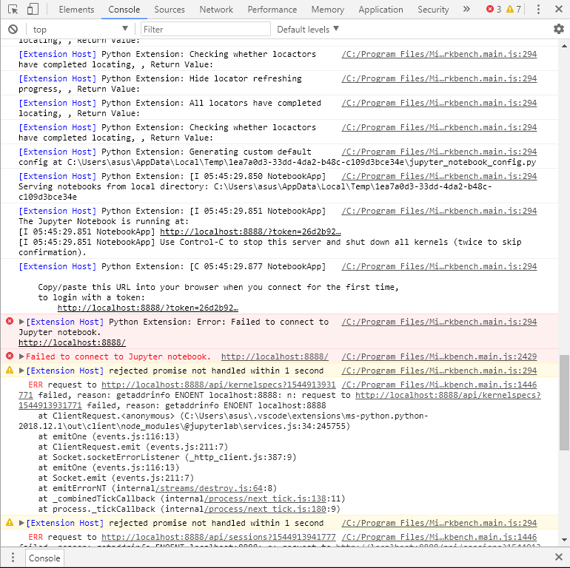Switch to the Memory tab
Image resolution: width=570 pixels, height=568 pixels.
pos(327,10)
